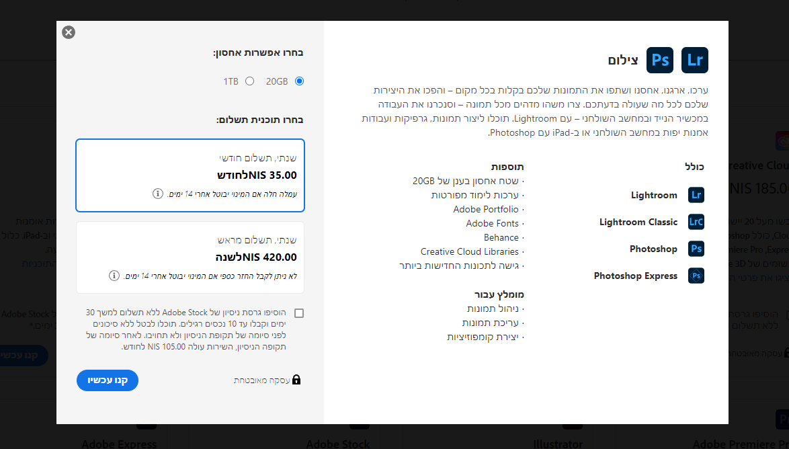This screenshot has height=449, width=789.
Task: Click the Lightroom text label
Action: (x=654, y=196)
